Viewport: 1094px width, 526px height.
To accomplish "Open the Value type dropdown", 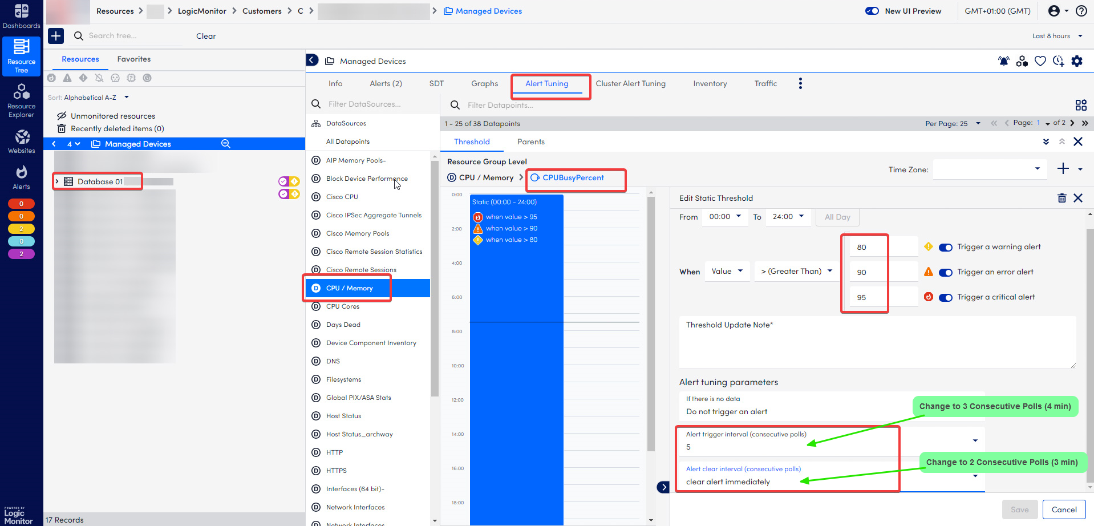I will pyautogui.click(x=727, y=272).
